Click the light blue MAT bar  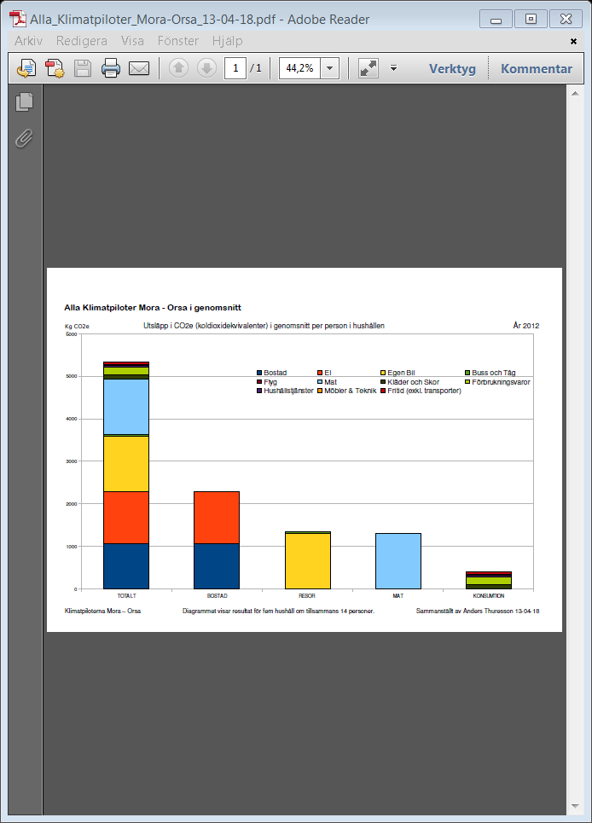tap(398, 561)
